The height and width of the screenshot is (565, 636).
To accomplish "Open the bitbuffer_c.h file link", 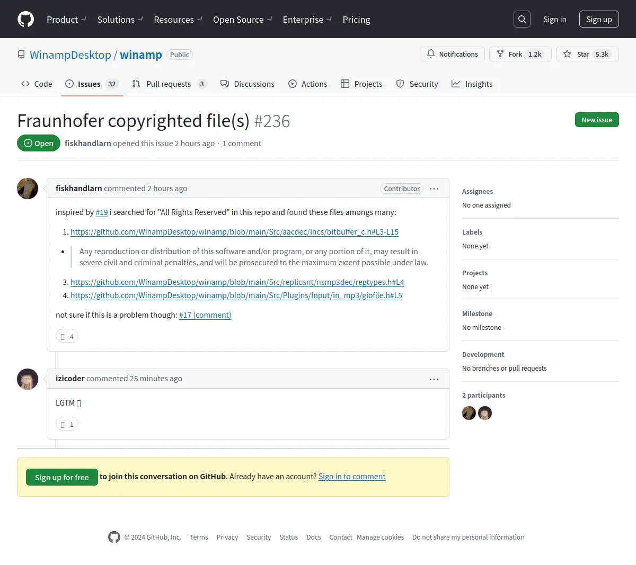I will click(234, 232).
